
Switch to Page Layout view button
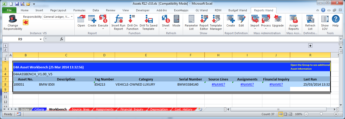[285, 114]
